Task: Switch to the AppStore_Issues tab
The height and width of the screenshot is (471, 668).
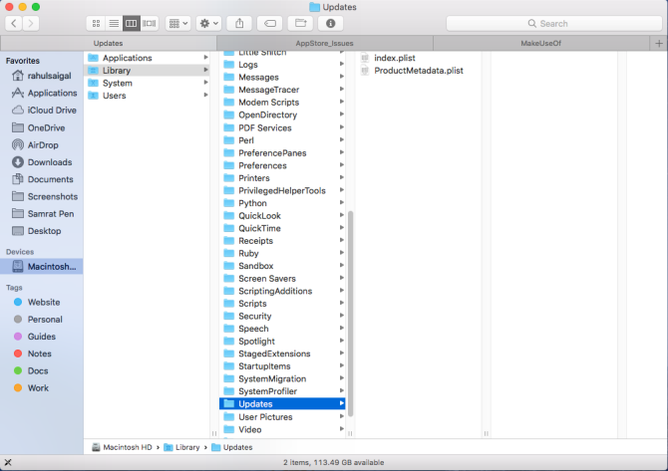Action: (325, 43)
